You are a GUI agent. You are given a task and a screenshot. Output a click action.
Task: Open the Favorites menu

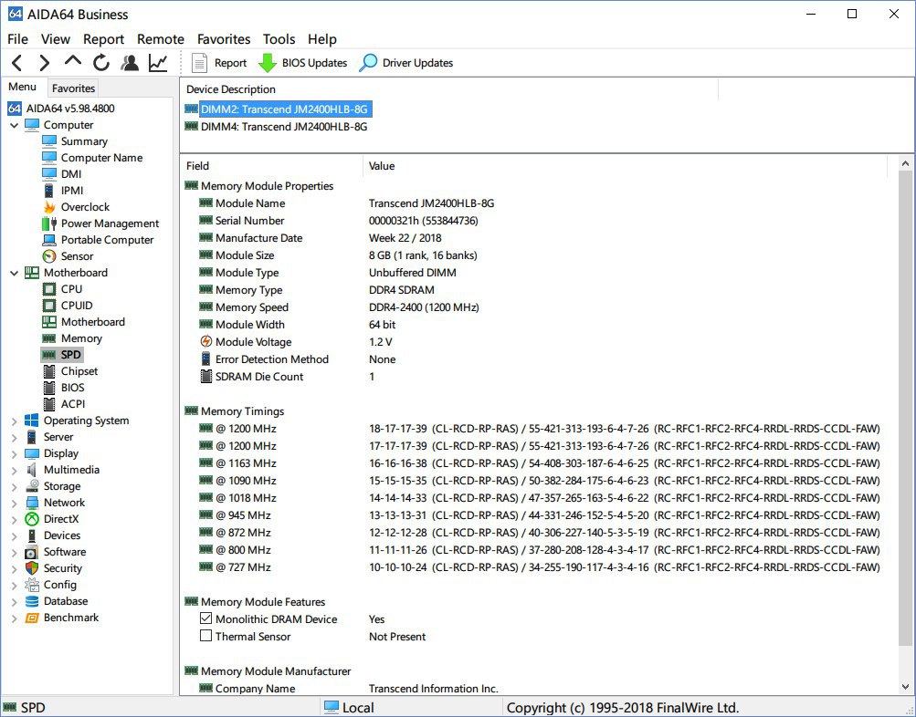click(224, 39)
